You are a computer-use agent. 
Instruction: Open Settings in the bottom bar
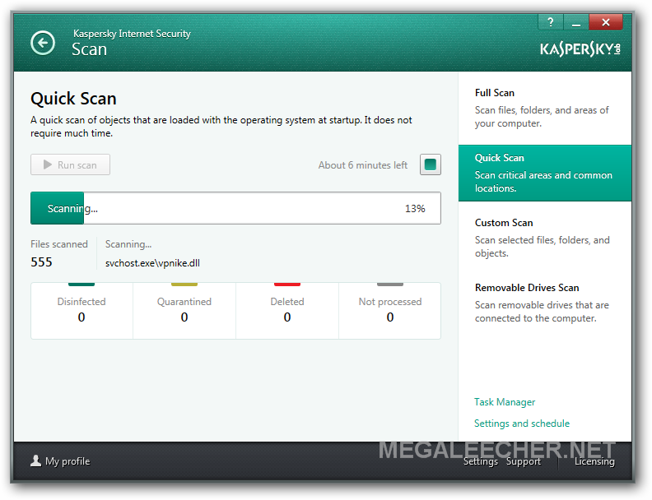[480, 461]
